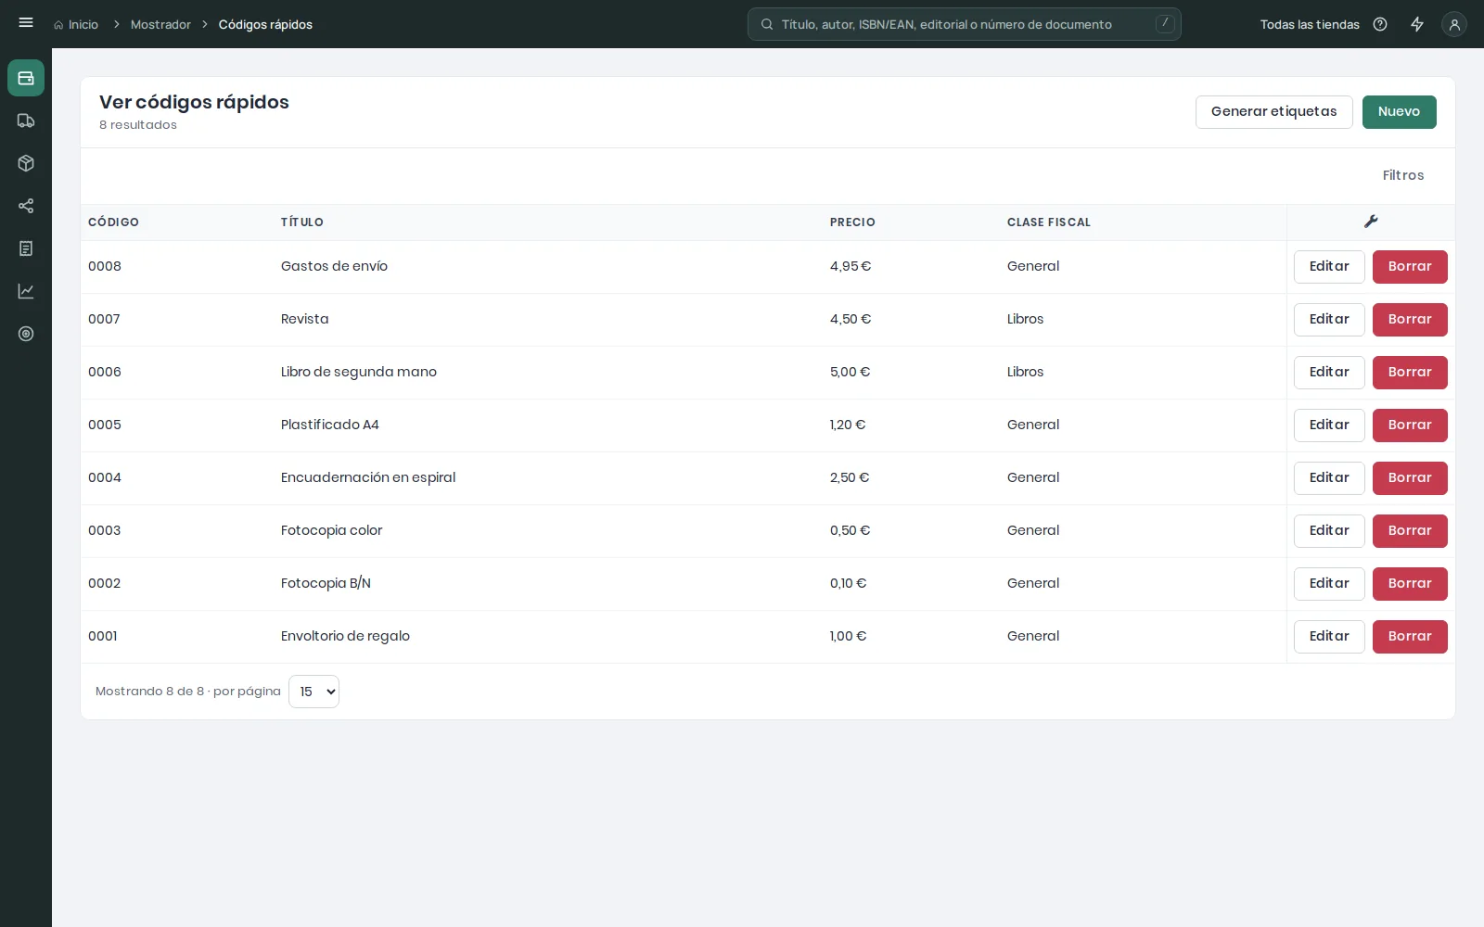This screenshot has width=1484, height=927.
Task: Open the hamburger menu icon
Action: pos(26,23)
